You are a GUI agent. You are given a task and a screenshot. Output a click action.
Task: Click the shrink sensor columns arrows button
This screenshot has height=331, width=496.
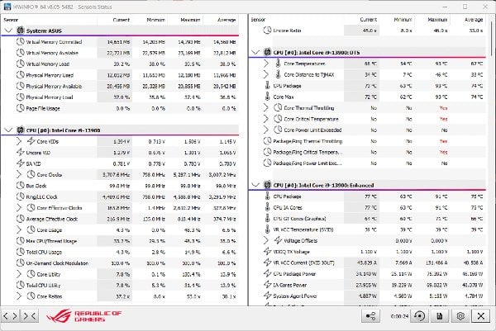tap(30, 316)
